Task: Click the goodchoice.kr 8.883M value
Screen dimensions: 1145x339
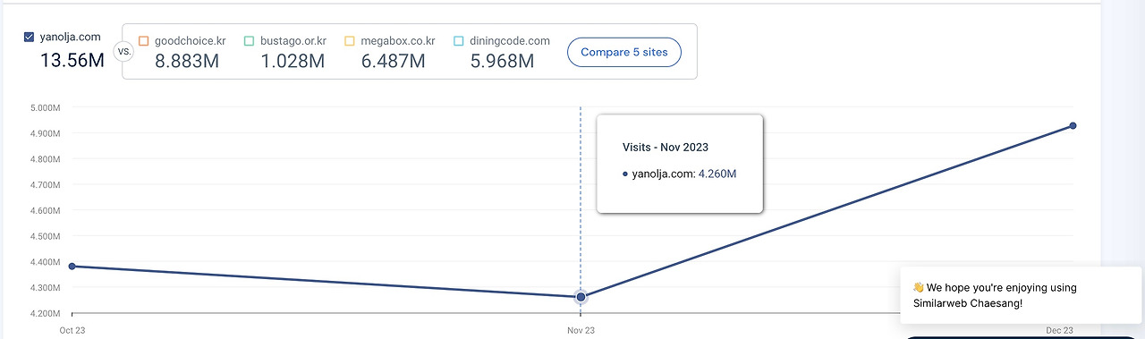Action: (187, 61)
